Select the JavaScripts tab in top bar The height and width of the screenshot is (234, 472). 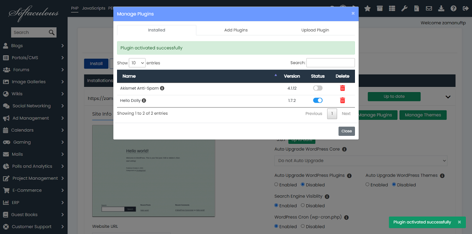click(x=93, y=8)
